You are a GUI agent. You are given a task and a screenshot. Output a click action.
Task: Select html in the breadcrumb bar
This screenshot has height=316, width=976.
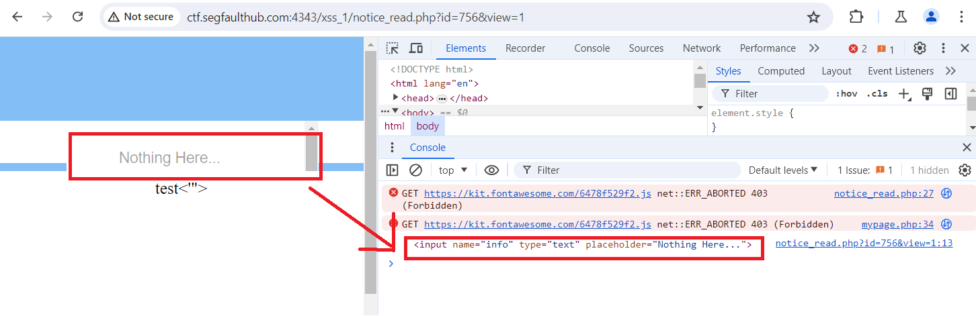pos(395,126)
